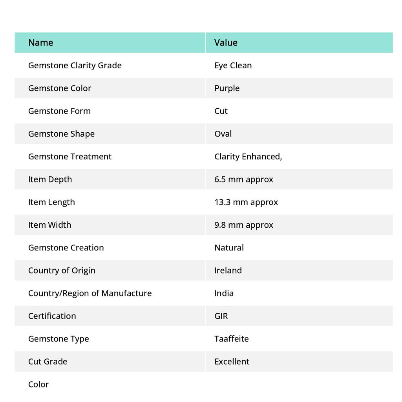This screenshot has height=402, width=402.
Task: Select the Item Depth label
Action: coord(50,179)
